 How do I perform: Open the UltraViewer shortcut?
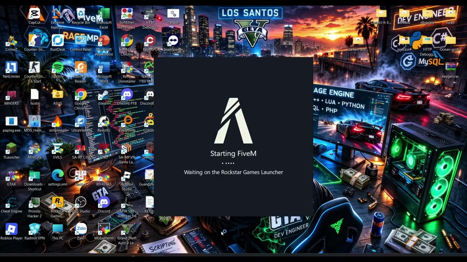click(81, 122)
